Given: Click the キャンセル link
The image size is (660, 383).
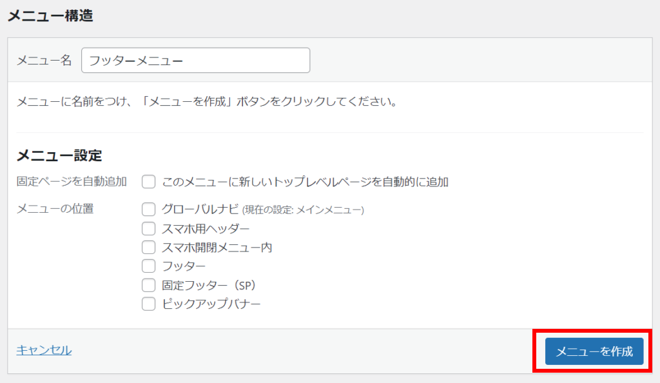Looking at the screenshot, I should coord(44,350).
